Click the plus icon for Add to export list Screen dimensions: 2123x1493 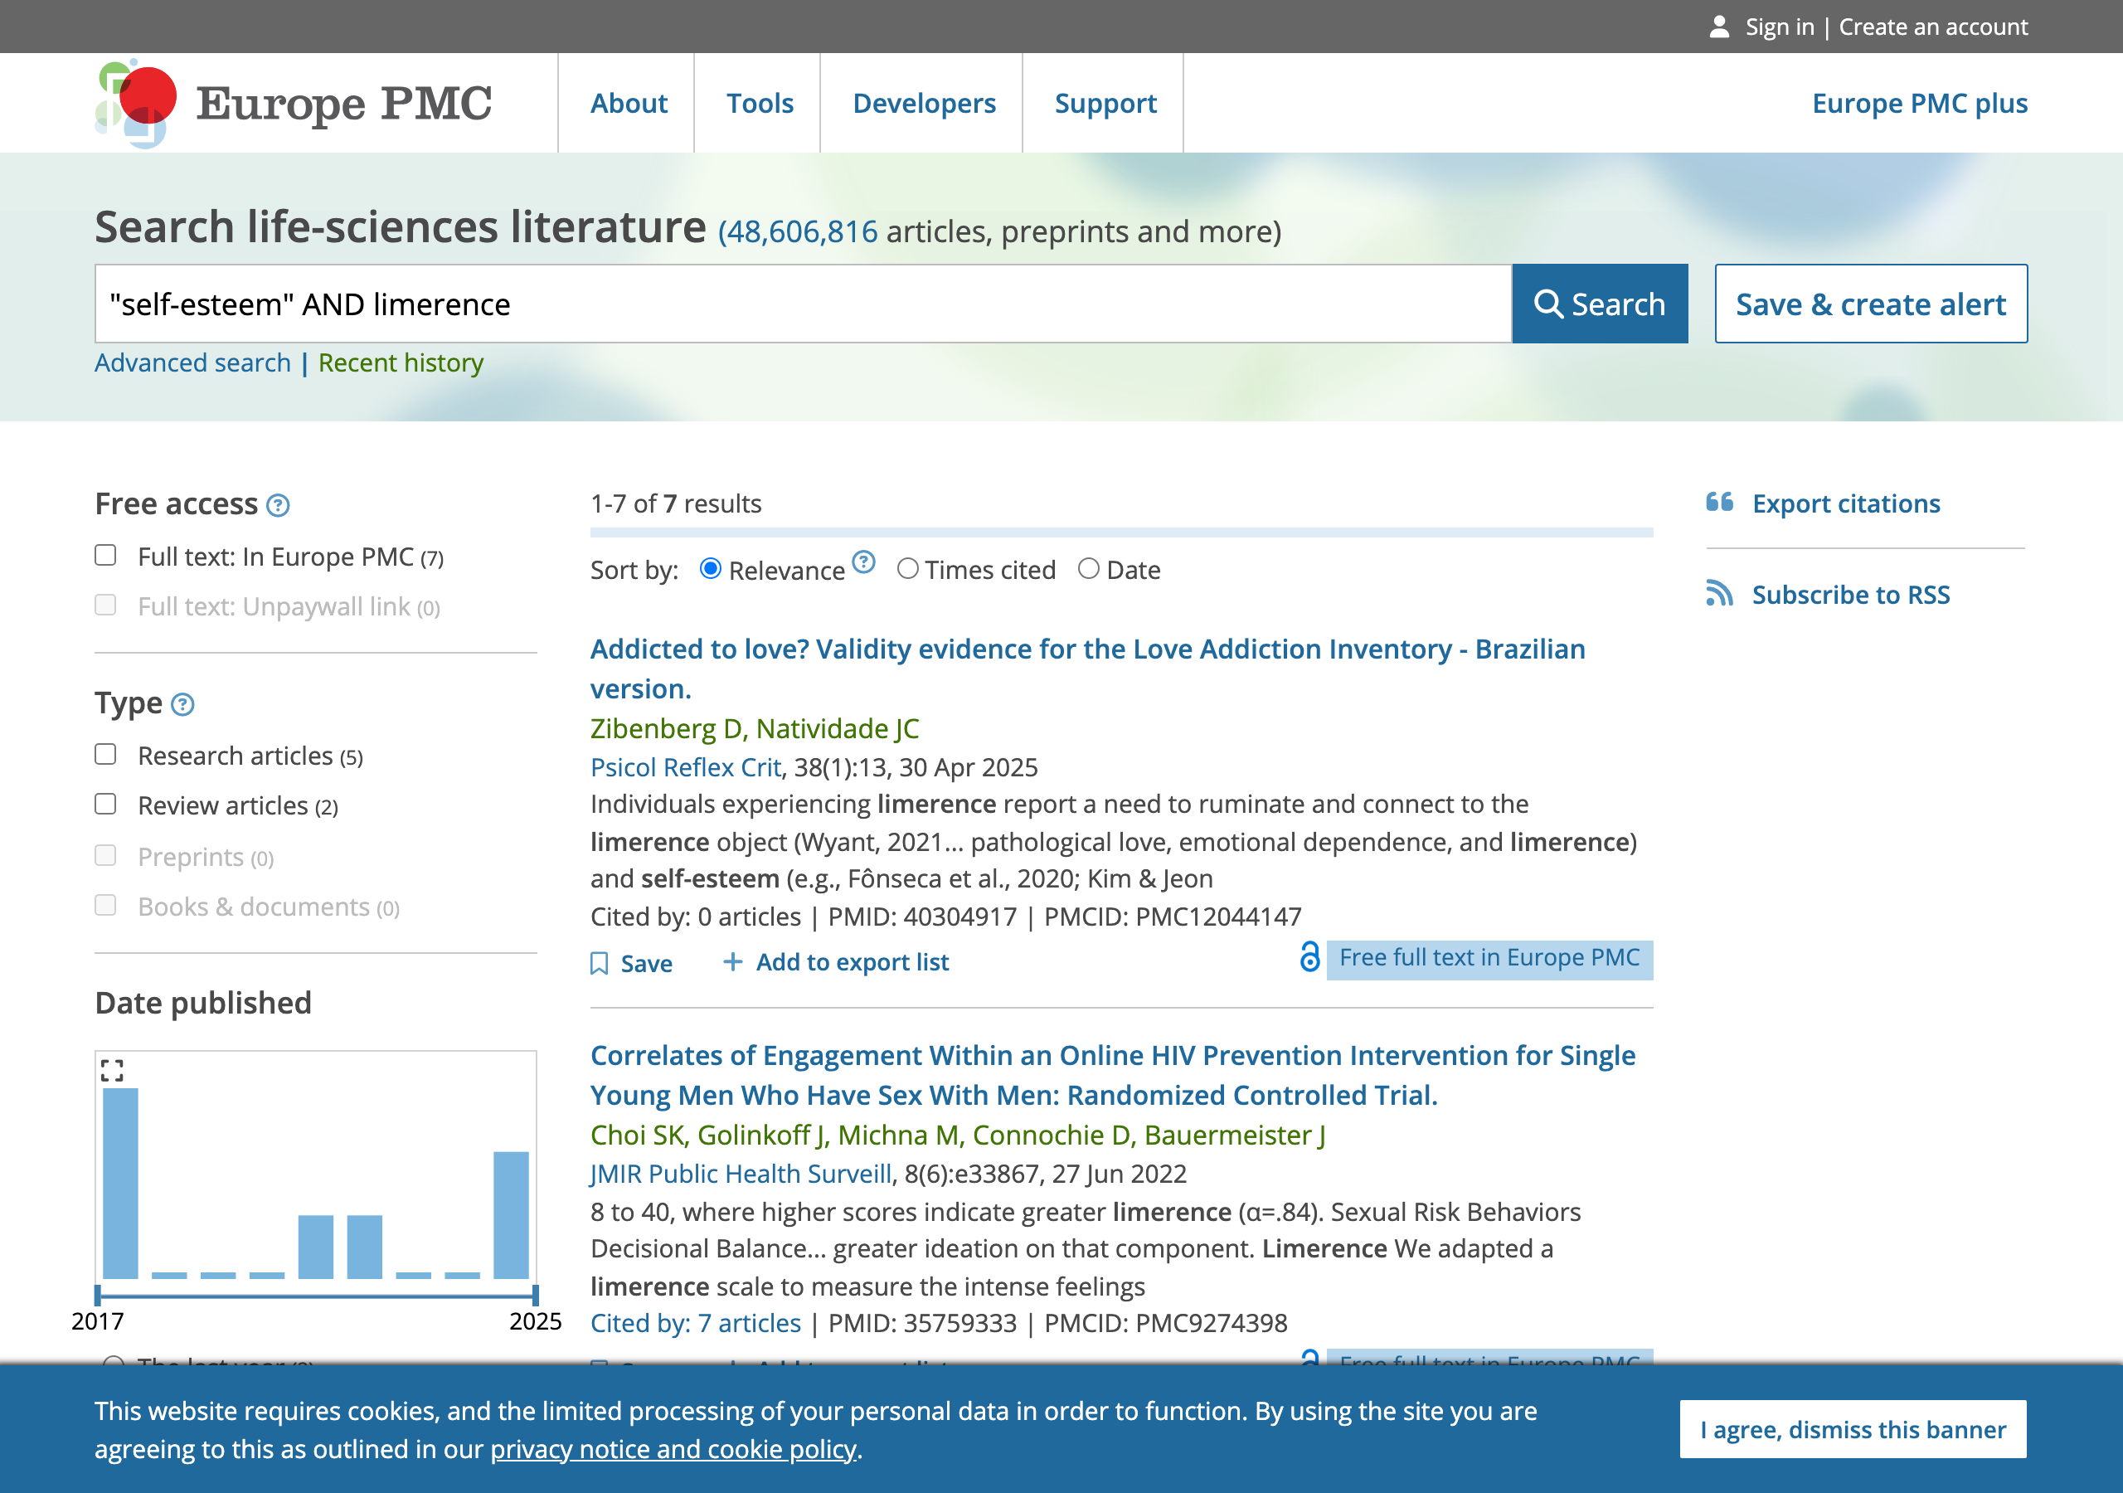[x=732, y=962]
